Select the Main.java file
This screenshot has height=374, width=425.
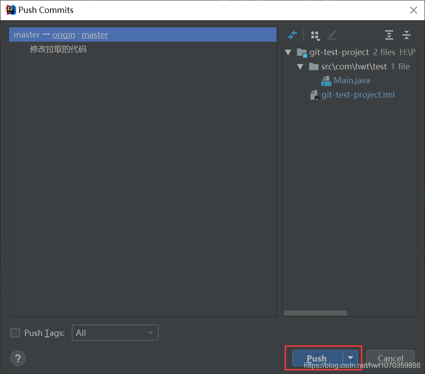click(352, 81)
